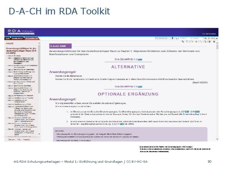The width and height of the screenshot is (225, 169).
Task: Click the password login field
Action: click(x=198, y=38)
